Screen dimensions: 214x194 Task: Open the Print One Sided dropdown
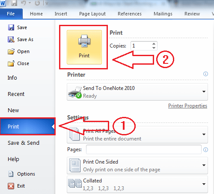coord(137,165)
